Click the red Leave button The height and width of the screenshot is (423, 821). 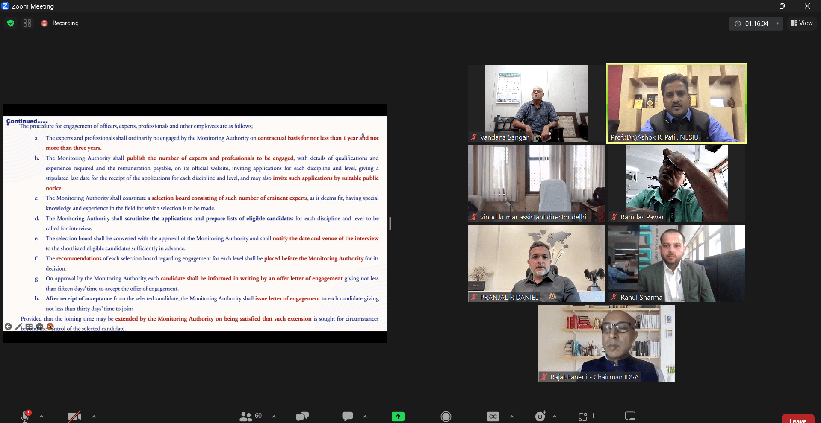797,419
